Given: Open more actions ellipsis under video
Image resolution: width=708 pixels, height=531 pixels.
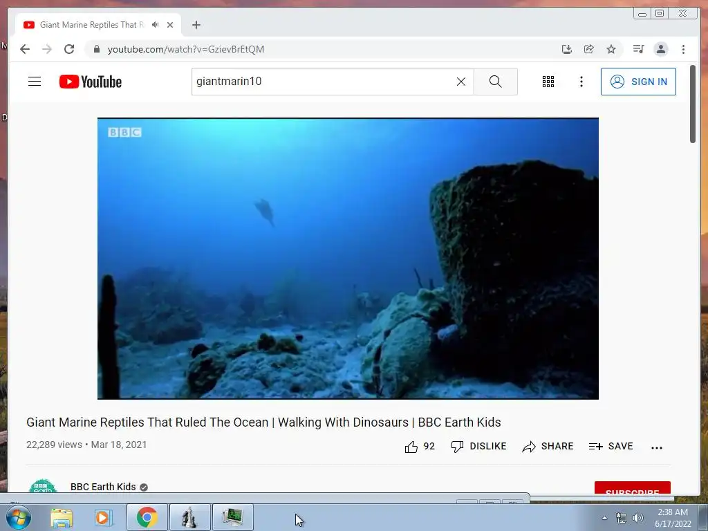Looking at the screenshot, I should click(x=657, y=447).
